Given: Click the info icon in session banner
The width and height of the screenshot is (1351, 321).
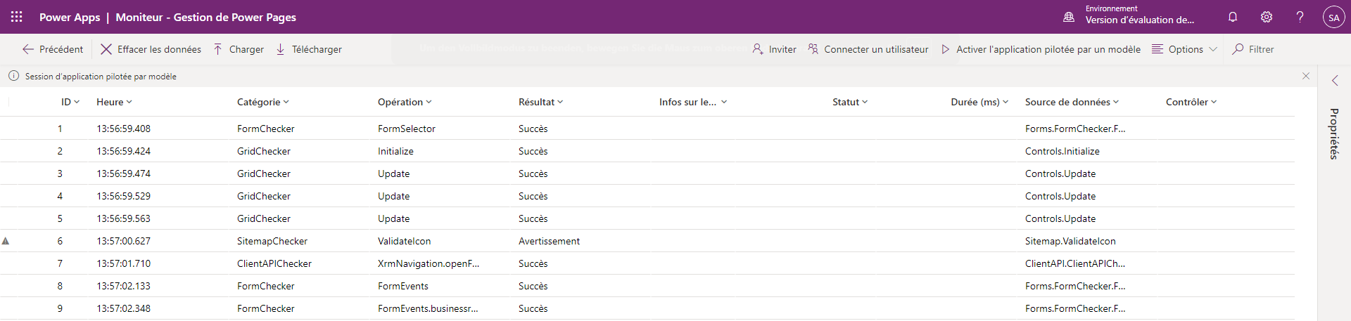Looking at the screenshot, I should pyautogui.click(x=13, y=76).
